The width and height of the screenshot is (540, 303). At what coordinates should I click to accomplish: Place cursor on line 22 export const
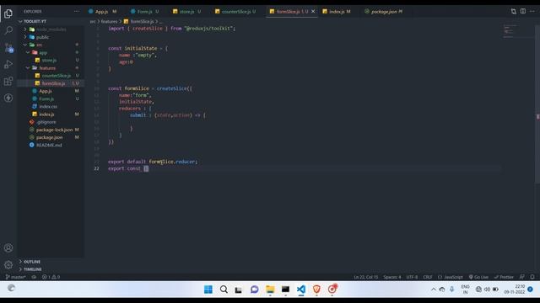[124, 168]
